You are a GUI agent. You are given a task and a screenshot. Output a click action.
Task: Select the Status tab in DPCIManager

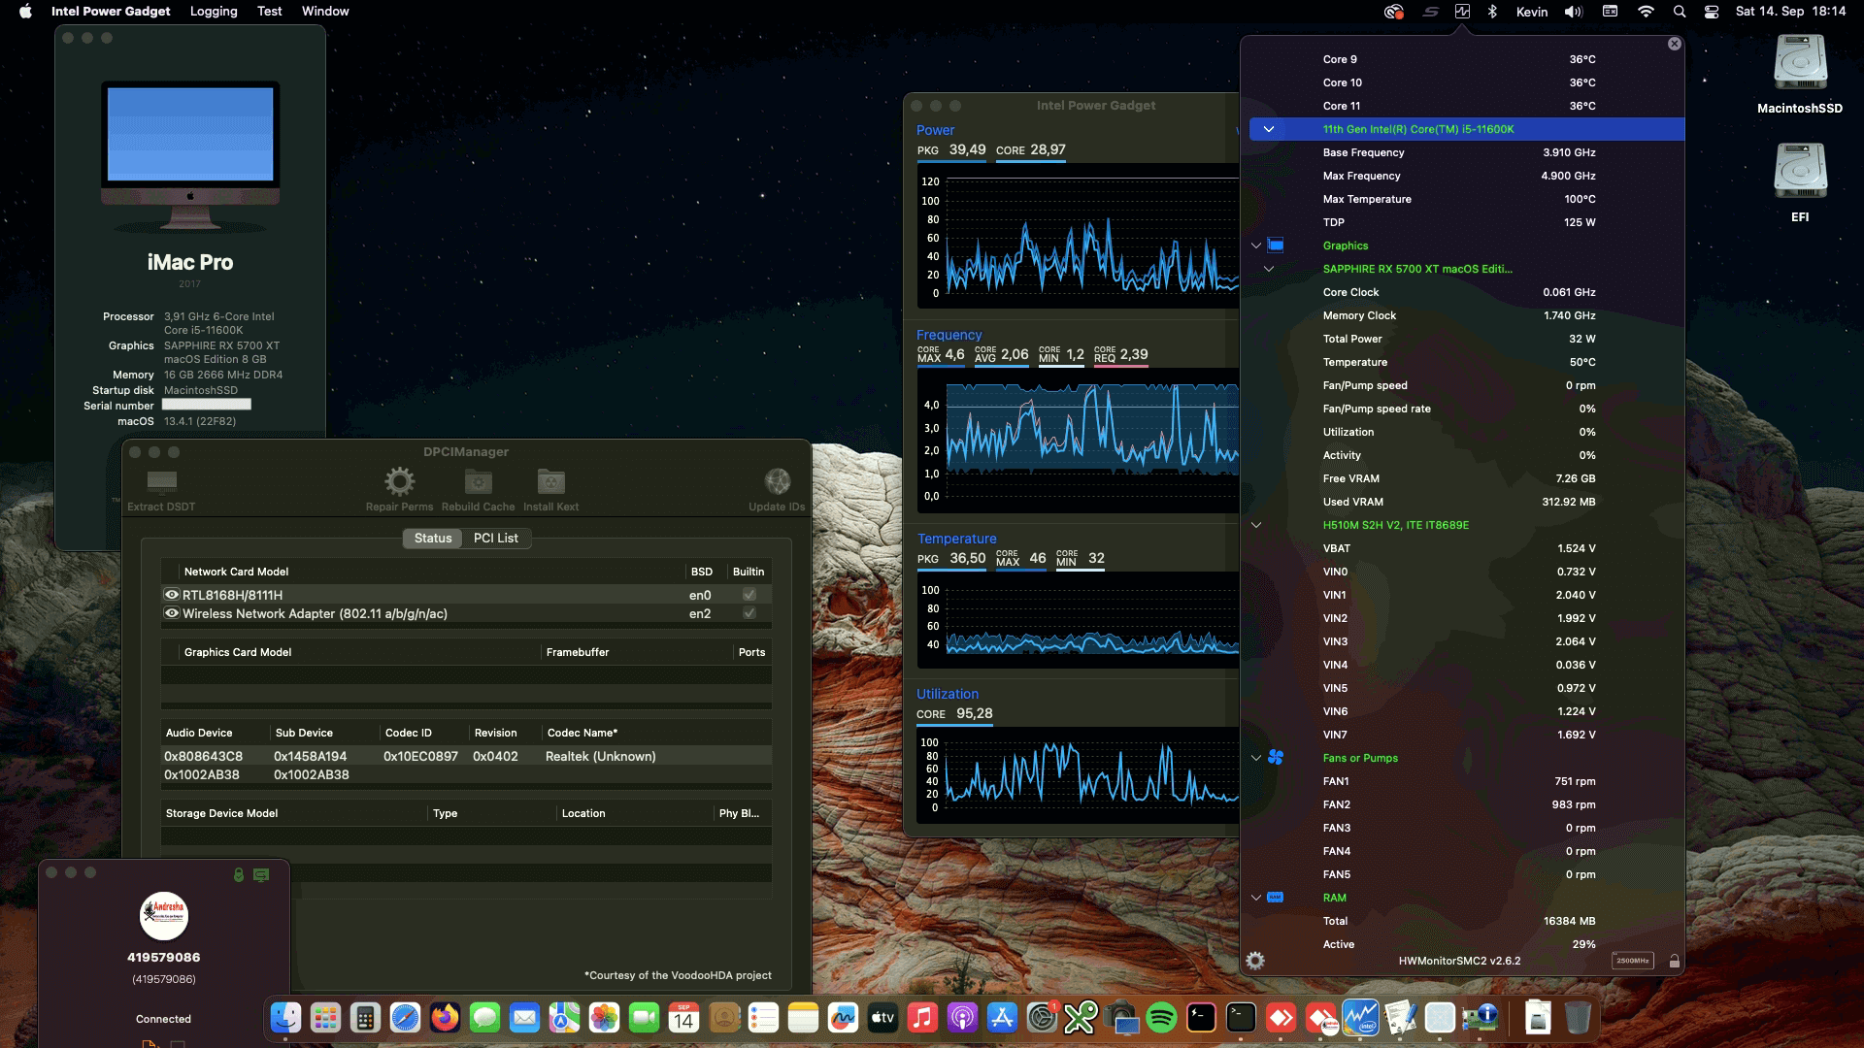tap(433, 538)
